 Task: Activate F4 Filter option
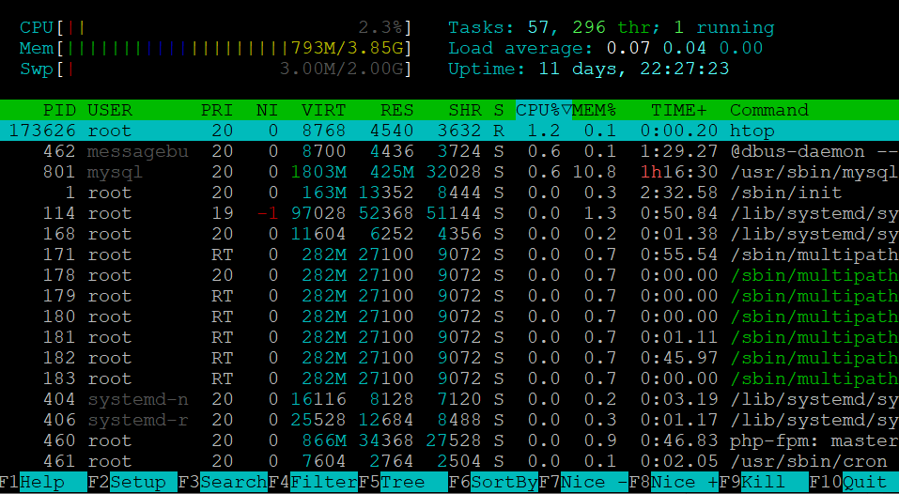pyautogui.click(x=323, y=483)
